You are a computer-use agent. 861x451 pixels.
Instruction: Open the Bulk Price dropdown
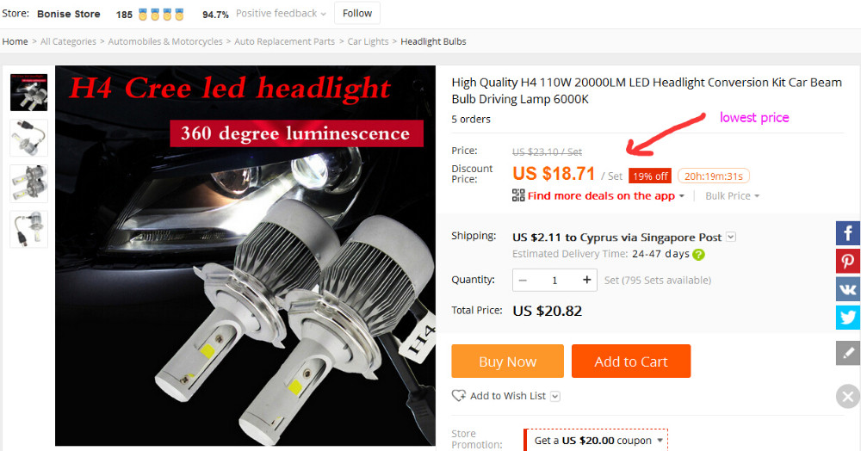[733, 196]
